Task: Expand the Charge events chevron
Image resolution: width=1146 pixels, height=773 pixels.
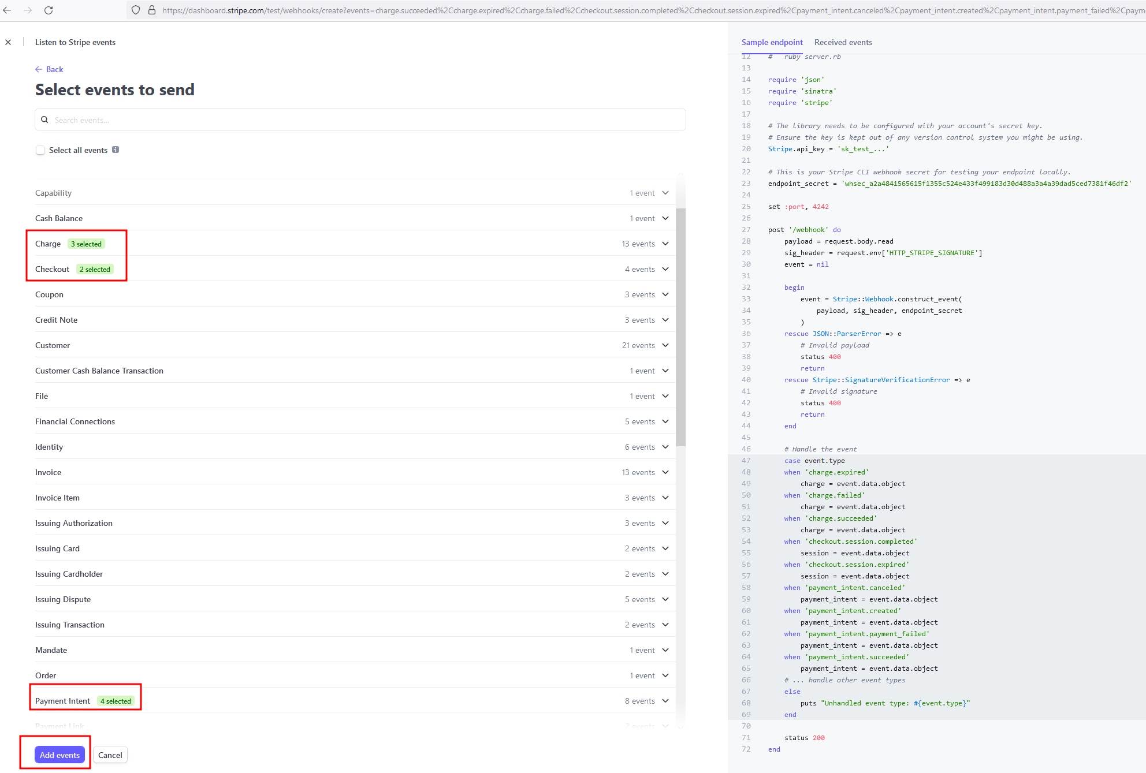Action: pyautogui.click(x=665, y=244)
